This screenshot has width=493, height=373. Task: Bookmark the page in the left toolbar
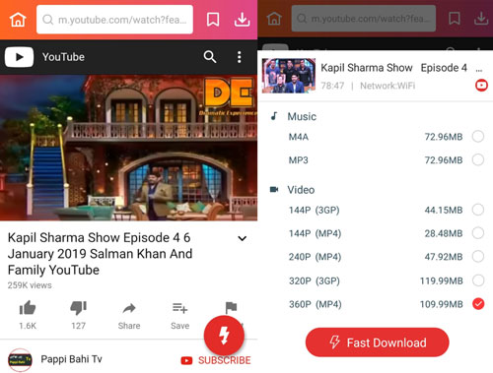[x=213, y=20]
